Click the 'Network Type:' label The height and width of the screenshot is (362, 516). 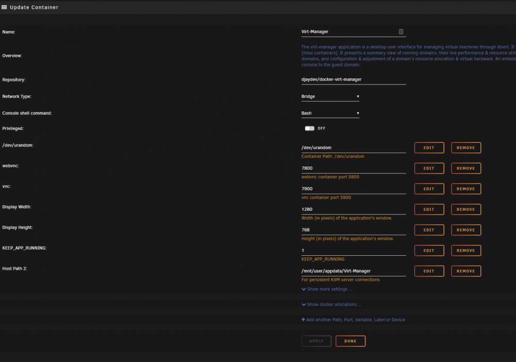coord(17,96)
